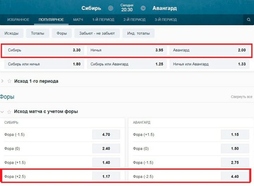Choose the Инд. тоталы filter
Image resolution: width=254 pixels, height=186 pixels.
click(x=138, y=33)
